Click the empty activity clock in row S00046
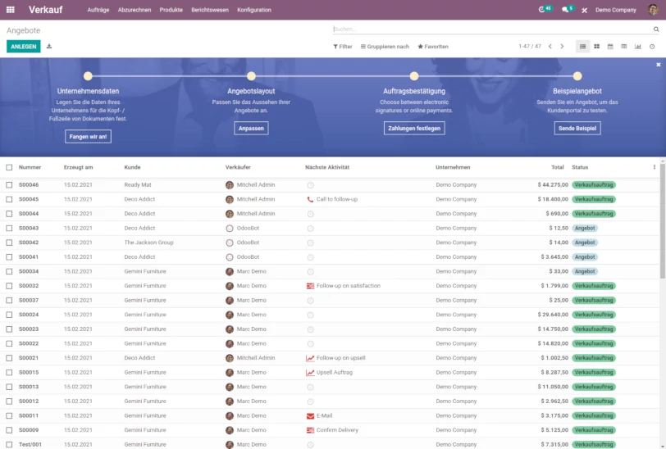Viewport: 666px width, 449px height. (310, 185)
